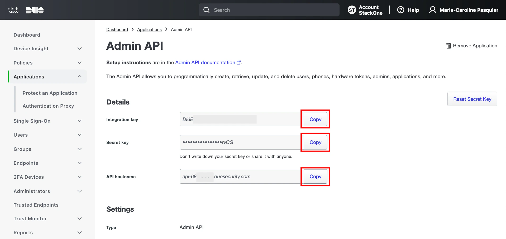Expand the Endpoints menu chevron

[80, 163]
